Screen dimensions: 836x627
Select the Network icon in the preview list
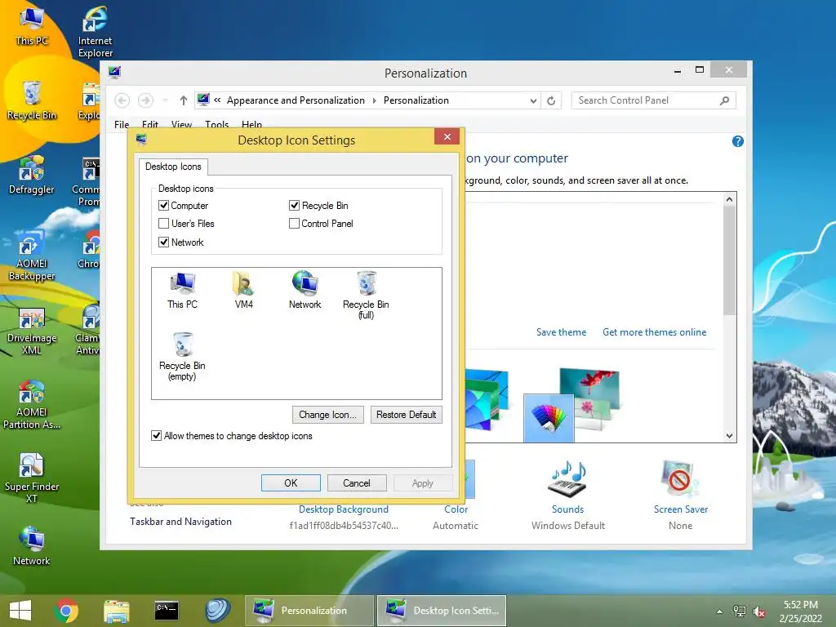305,290
